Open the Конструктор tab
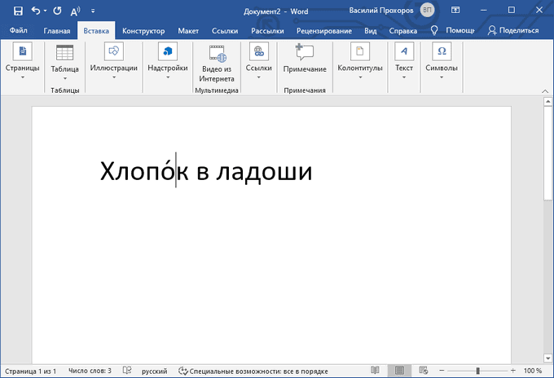Screen dimensions: 554x378 143,31
